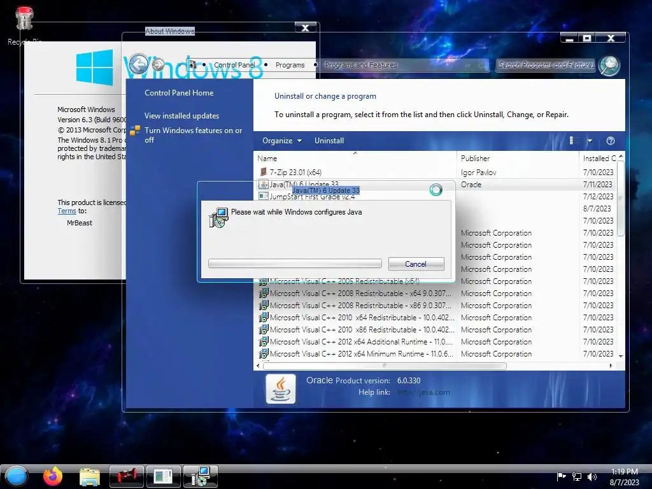This screenshot has width=652, height=489.
Task: Click the scroll right arrow under program list
Action: click(611, 366)
